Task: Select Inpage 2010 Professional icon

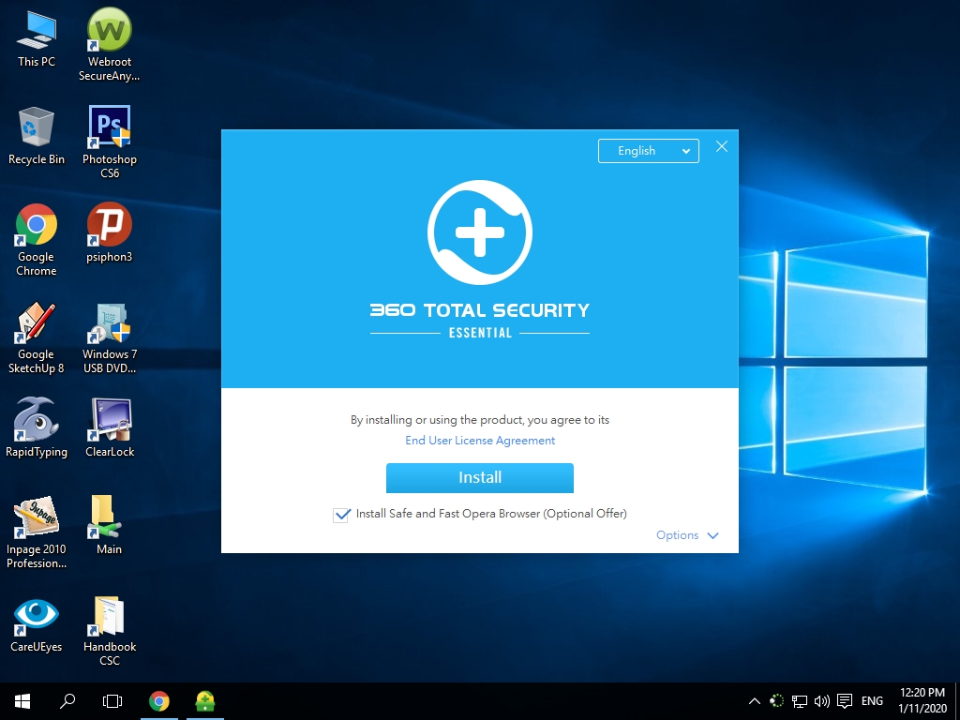Action: pyautogui.click(x=37, y=532)
